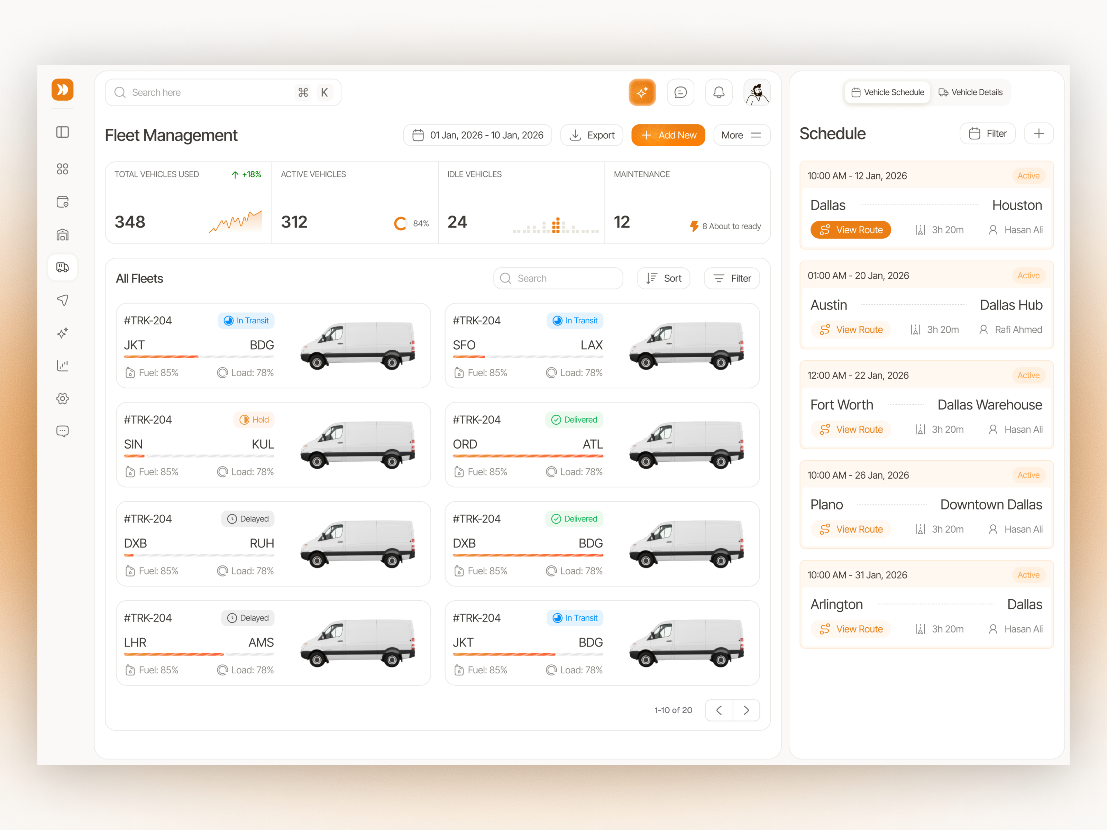Open the analytics chart icon in sidebar

pyautogui.click(x=63, y=366)
